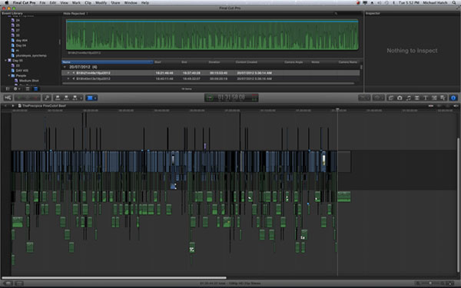Sort by the Start column header

point(158,62)
